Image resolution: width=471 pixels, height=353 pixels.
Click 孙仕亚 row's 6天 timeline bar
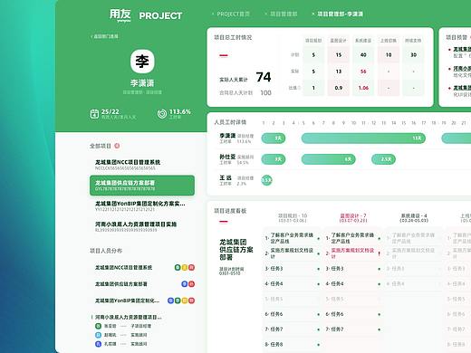coord(328,159)
